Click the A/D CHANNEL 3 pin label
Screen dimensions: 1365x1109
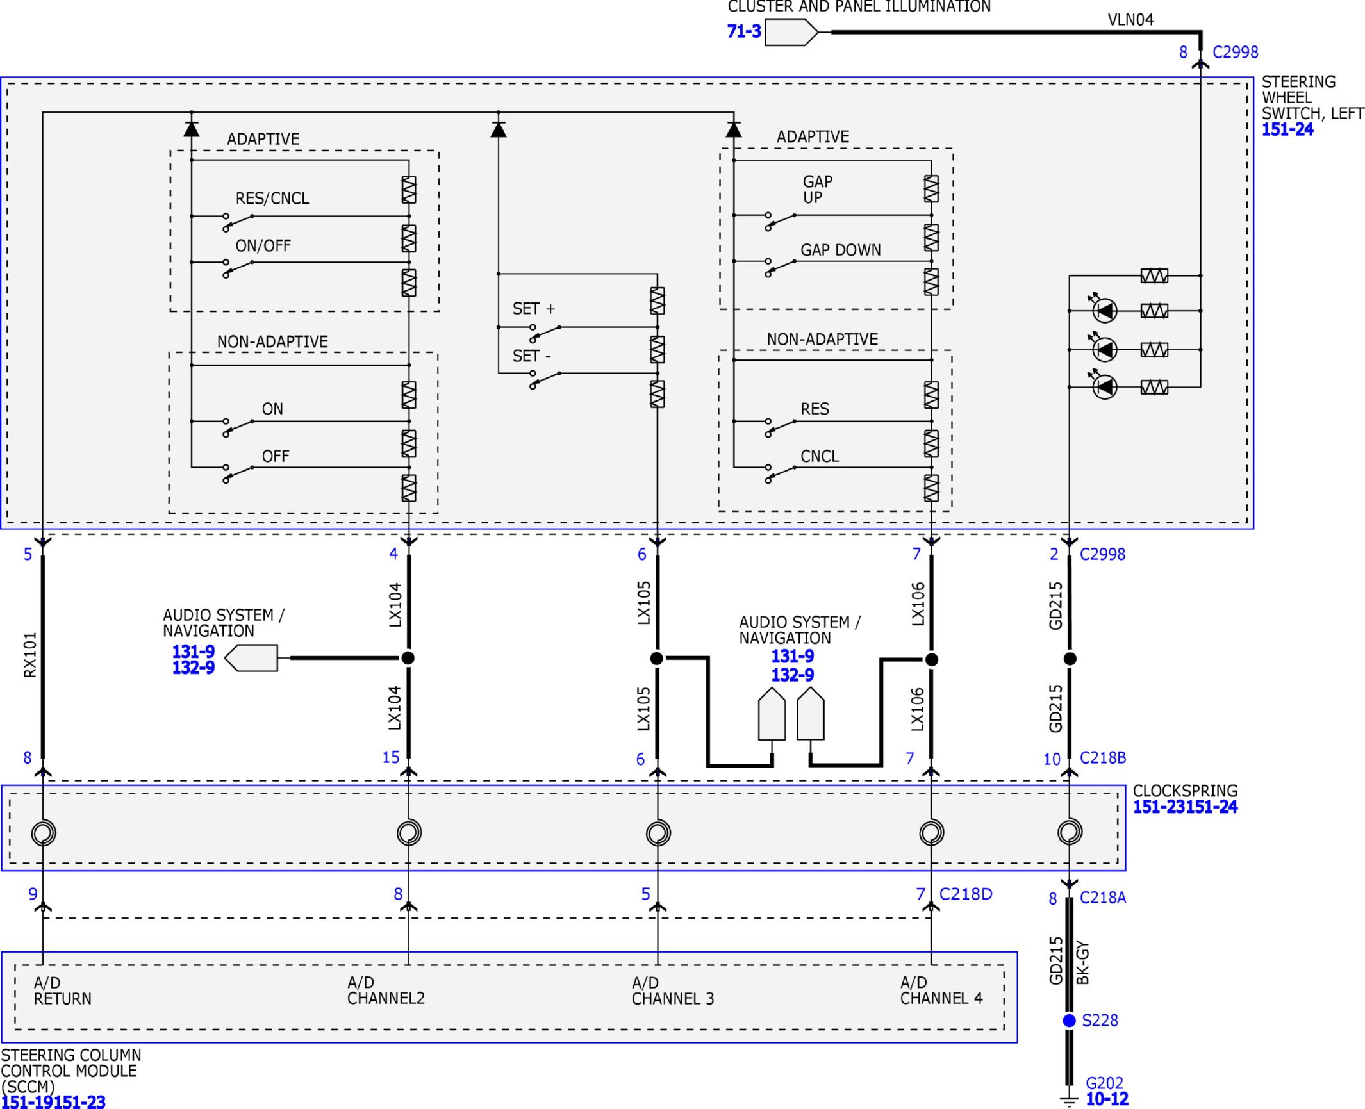(672, 990)
